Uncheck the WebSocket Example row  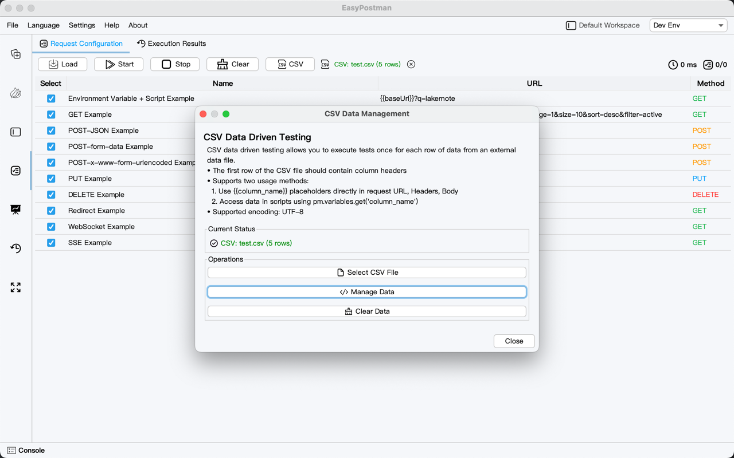click(x=51, y=227)
